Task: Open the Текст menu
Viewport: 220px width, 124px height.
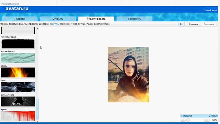Action: point(74,24)
